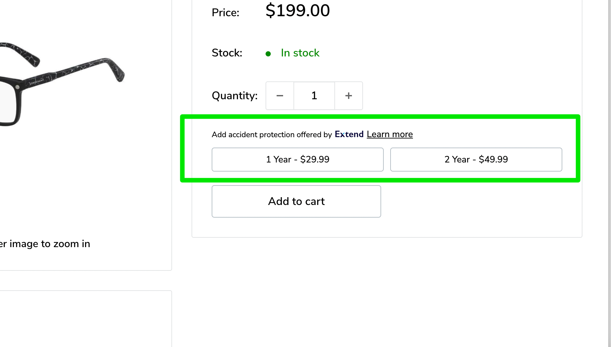Click the Price label
611x347 pixels.
tap(225, 13)
